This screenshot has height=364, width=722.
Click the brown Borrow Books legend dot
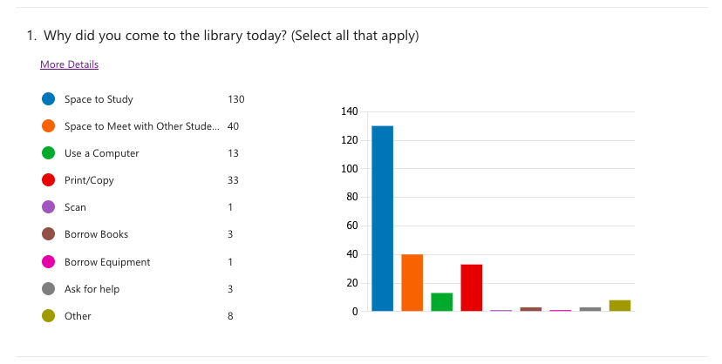pyautogui.click(x=48, y=234)
